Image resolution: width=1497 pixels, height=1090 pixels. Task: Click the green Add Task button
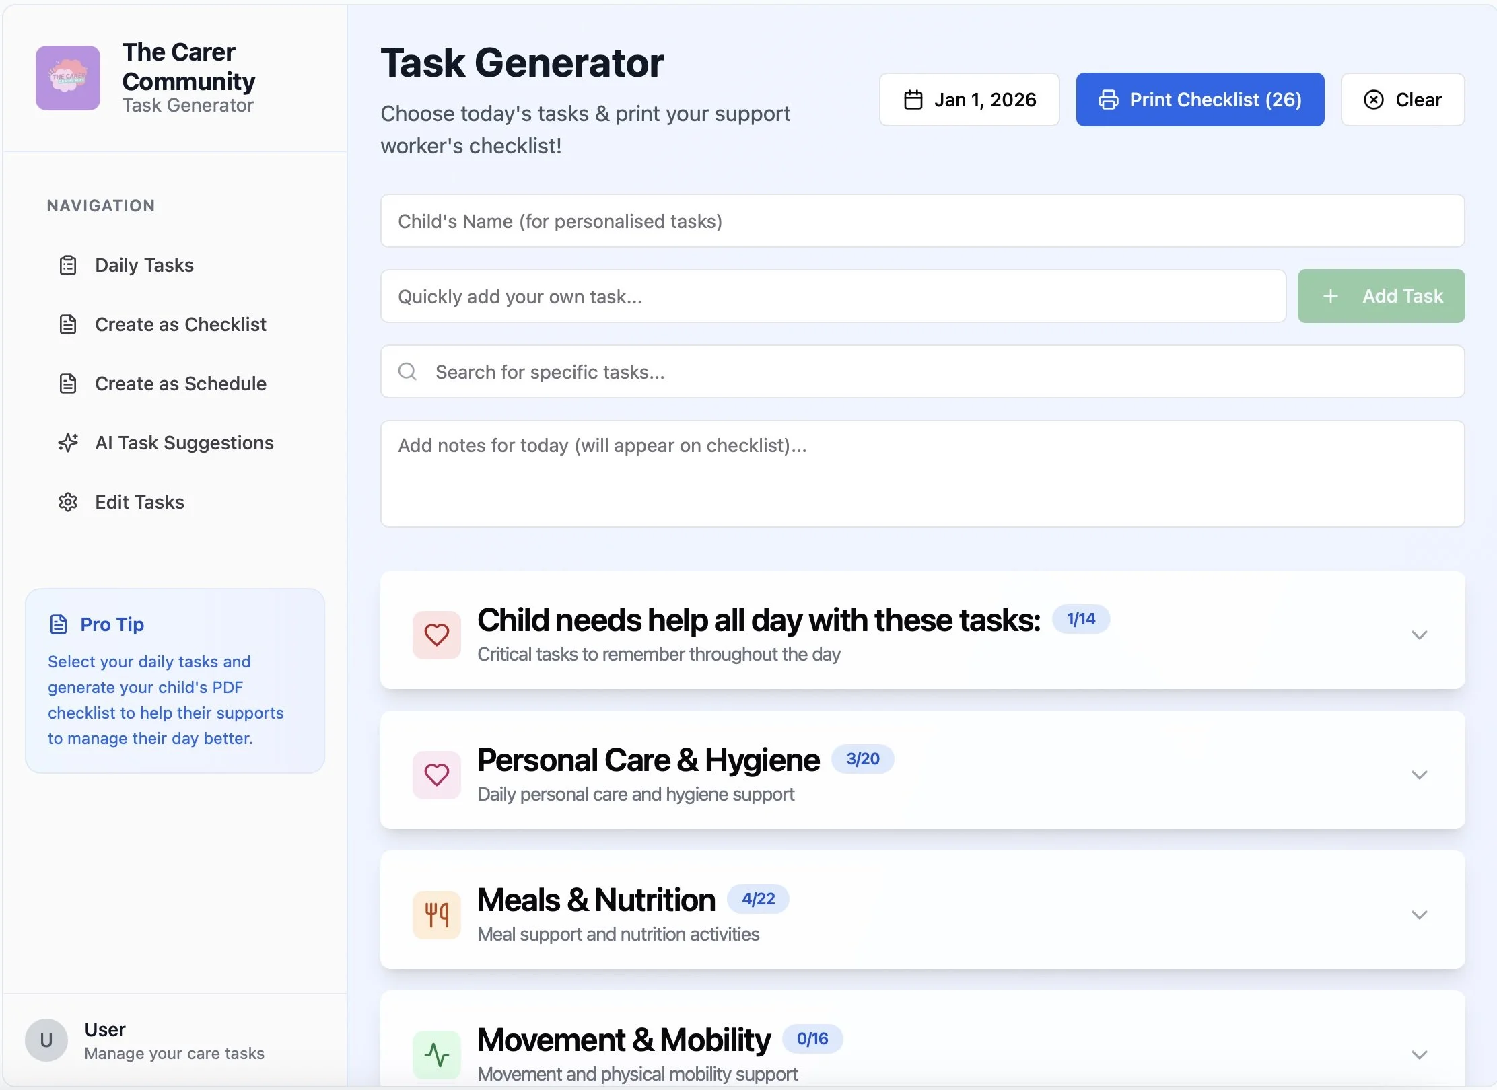pyautogui.click(x=1381, y=296)
